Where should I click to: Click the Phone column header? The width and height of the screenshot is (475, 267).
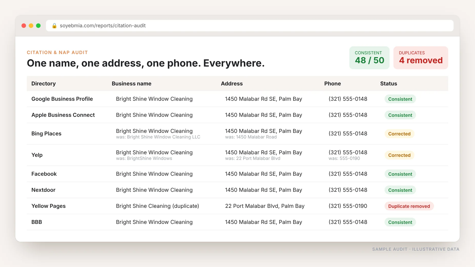332,84
